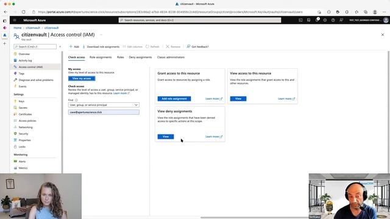This screenshot has height=219, width=390.
Task: Open Keys under Settings
Action: pos(21,102)
